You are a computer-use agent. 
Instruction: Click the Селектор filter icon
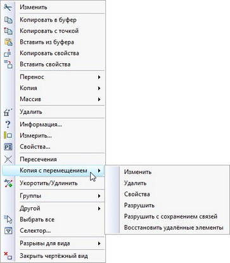pos(8,231)
